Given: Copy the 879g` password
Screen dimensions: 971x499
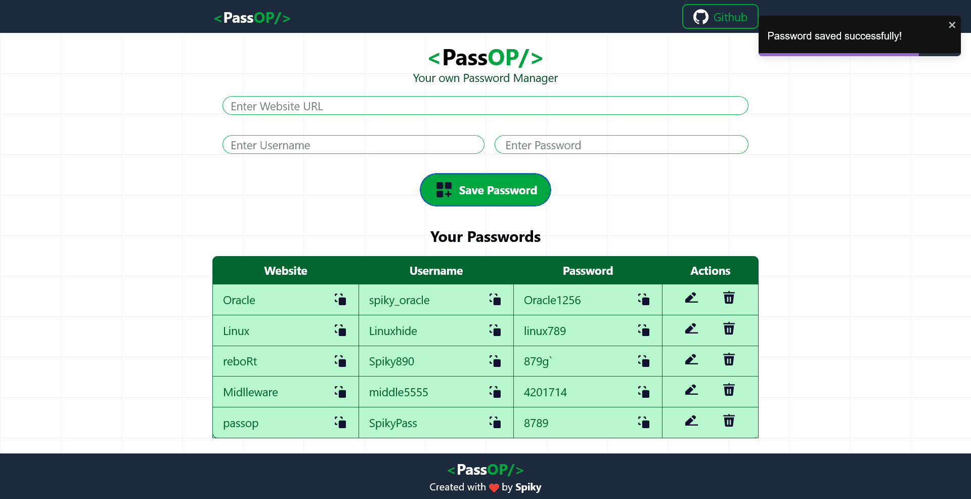Looking at the screenshot, I should 644,361.
